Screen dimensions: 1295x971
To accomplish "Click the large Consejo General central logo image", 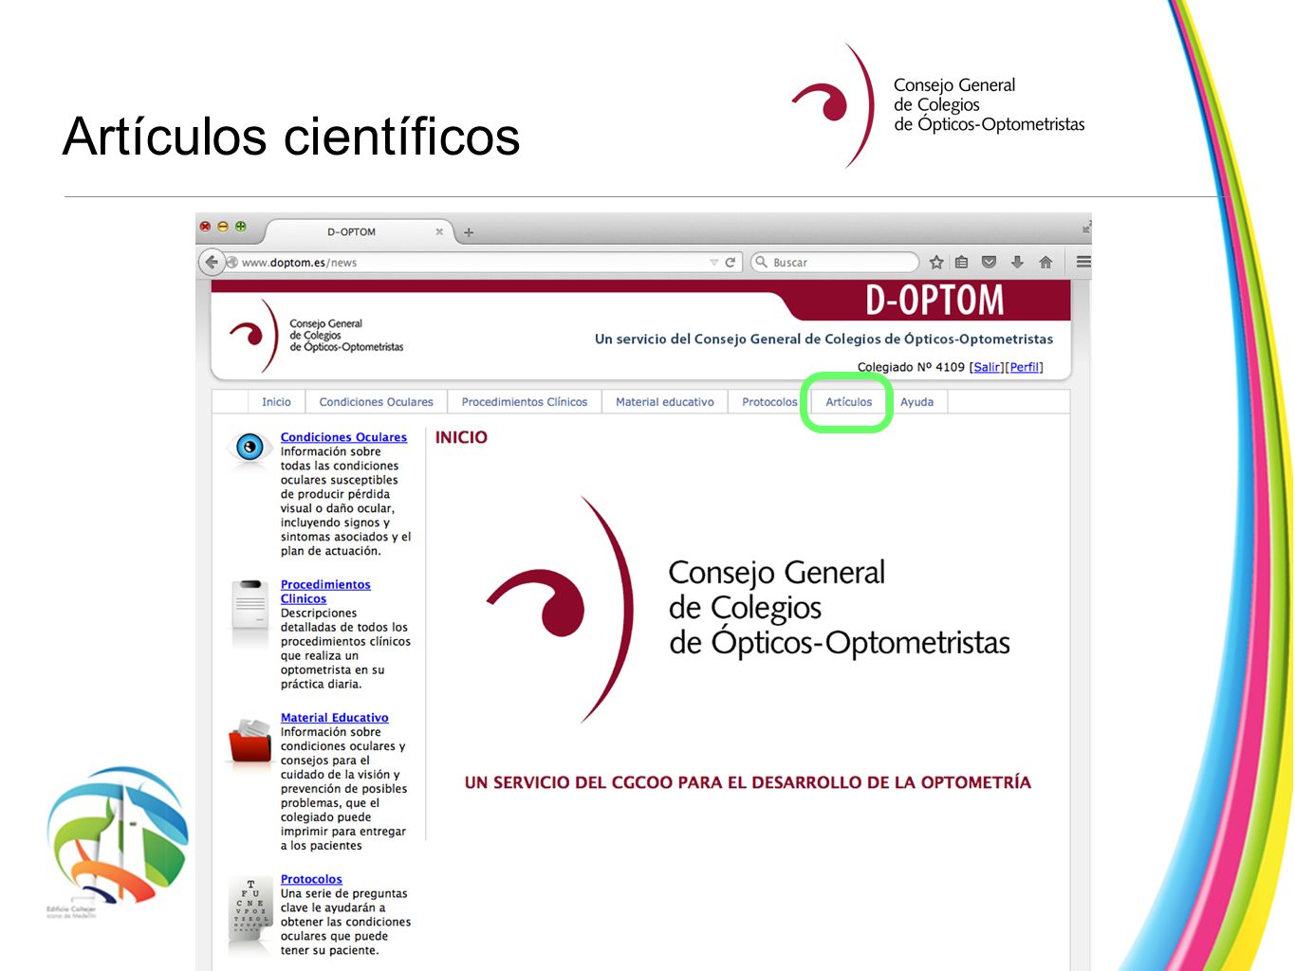I will (x=748, y=609).
